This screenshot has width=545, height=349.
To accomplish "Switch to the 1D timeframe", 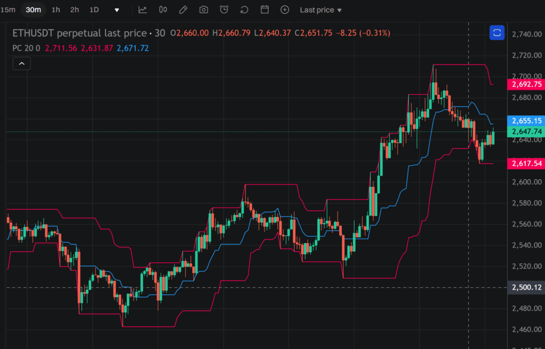I will (94, 10).
